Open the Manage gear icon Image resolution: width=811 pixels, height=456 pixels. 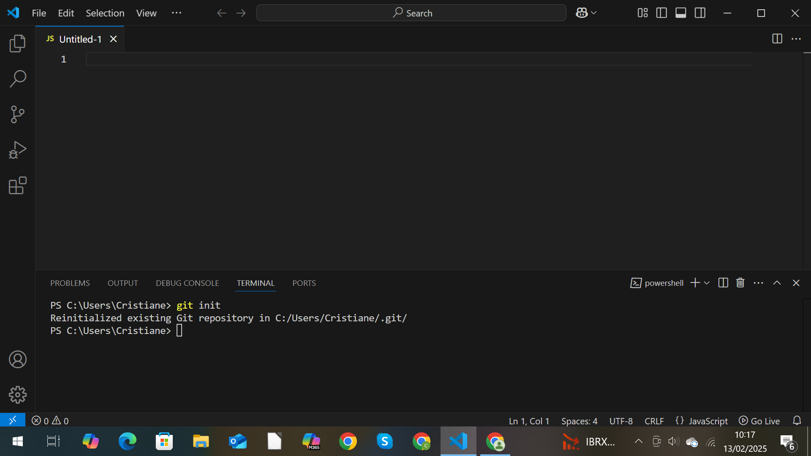(17, 395)
